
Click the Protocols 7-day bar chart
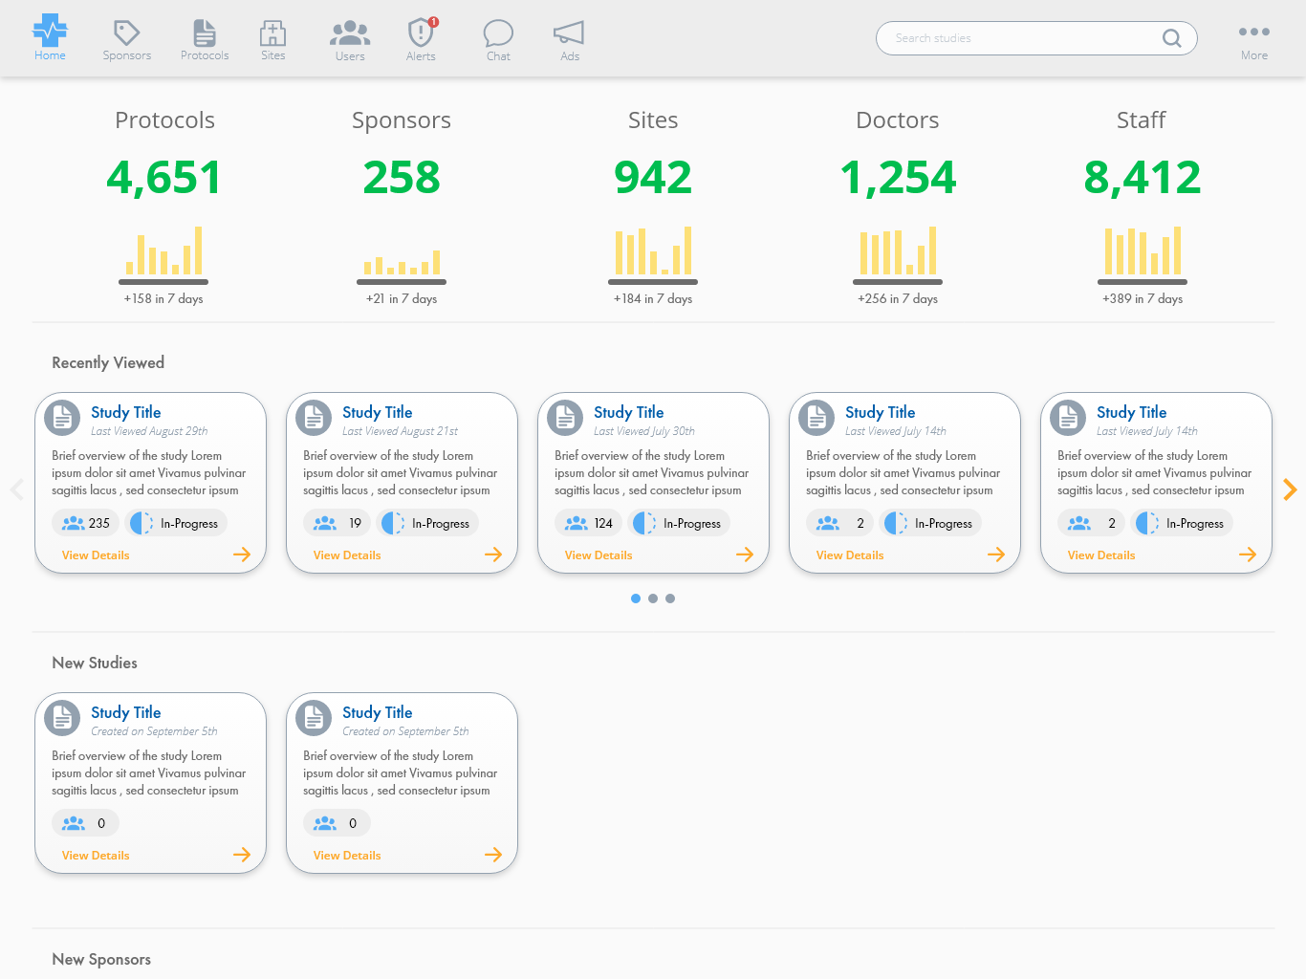163,251
